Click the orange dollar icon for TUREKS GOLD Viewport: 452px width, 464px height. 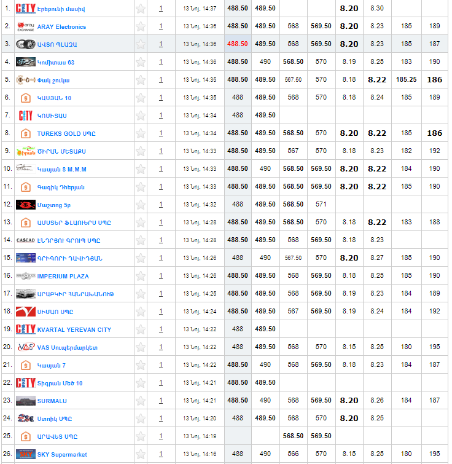pyautogui.click(x=26, y=133)
